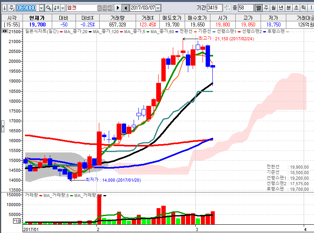This screenshot has width=314, height=233.
Task: Click the sort list icon beside search
Action: click(56, 8)
